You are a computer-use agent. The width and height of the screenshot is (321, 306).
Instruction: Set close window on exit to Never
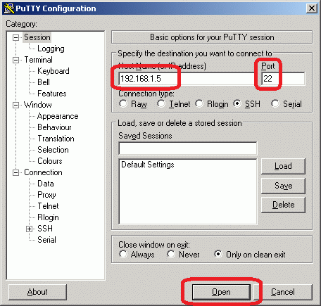(171, 254)
